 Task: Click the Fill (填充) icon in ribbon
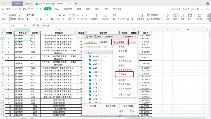coord(190,15)
